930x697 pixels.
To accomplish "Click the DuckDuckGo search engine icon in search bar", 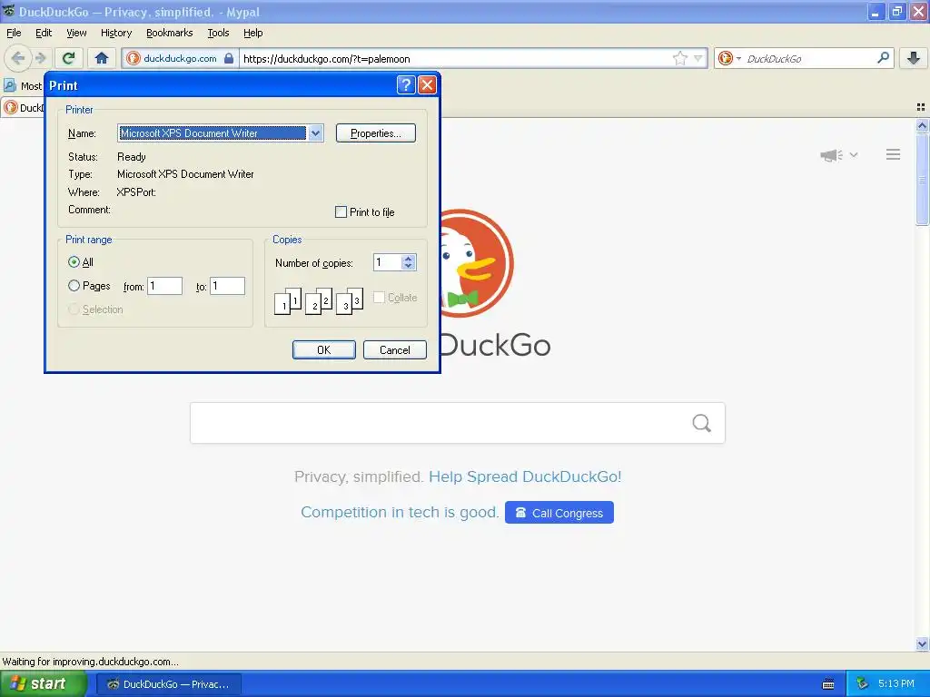I will (725, 58).
